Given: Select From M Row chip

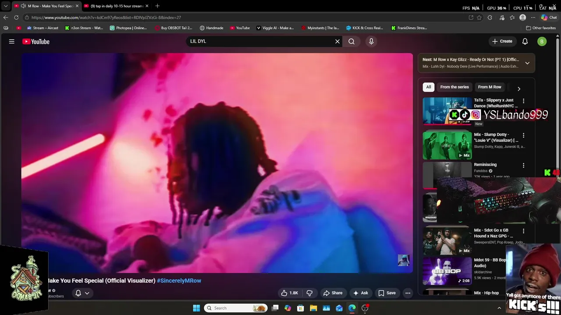Looking at the screenshot, I should (490, 87).
